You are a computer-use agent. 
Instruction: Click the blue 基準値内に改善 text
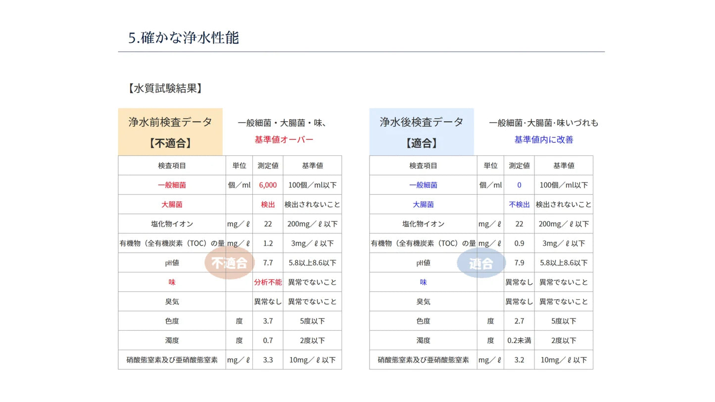coord(543,140)
